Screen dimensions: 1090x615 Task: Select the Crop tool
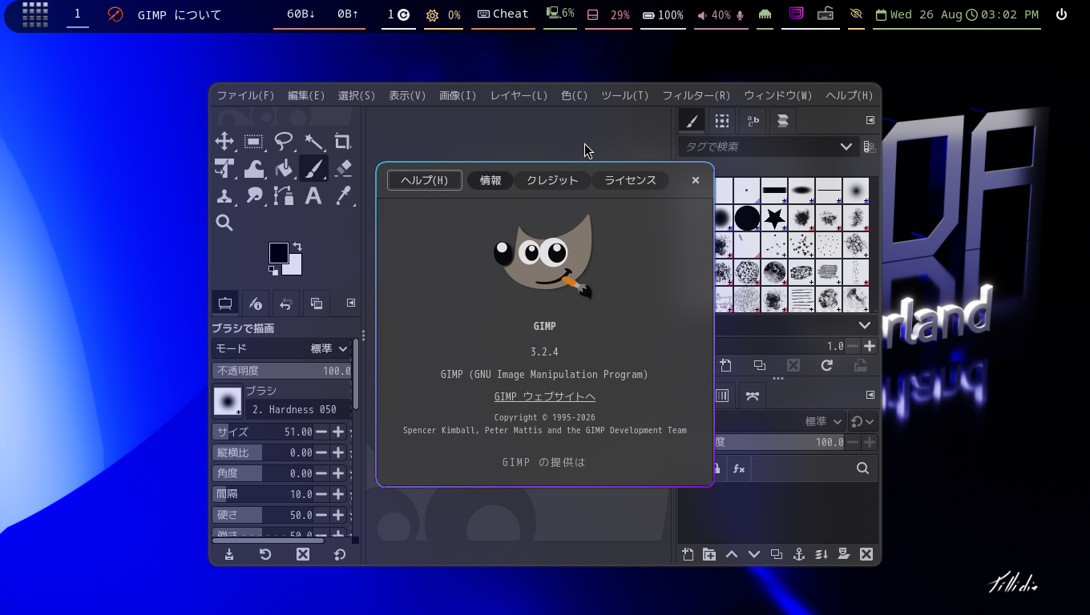tap(343, 142)
